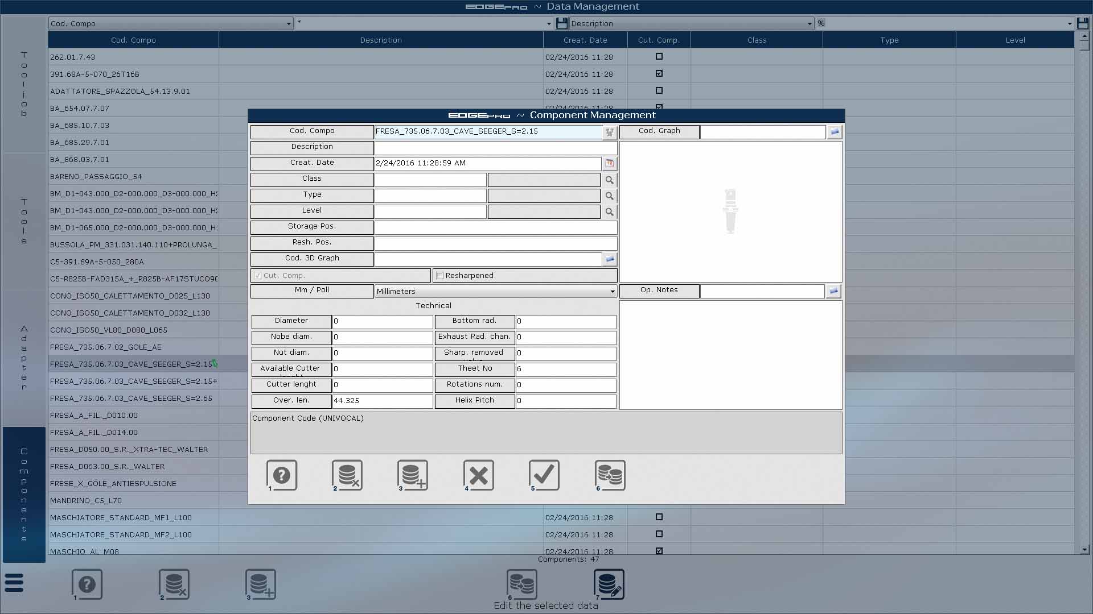Click browse icon next to Cod. Graph field
The height and width of the screenshot is (614, 1093).
coord(835,132)
